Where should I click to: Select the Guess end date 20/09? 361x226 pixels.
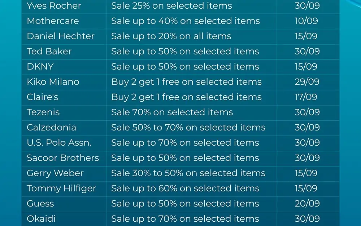[x=307, y=203]
